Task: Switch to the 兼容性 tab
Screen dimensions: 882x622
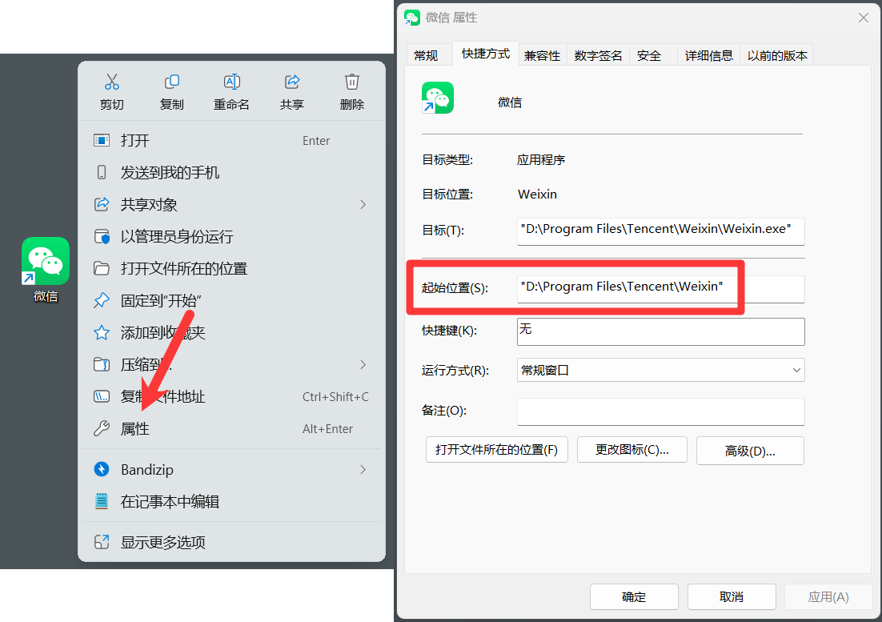Action: tap(543, 55)
